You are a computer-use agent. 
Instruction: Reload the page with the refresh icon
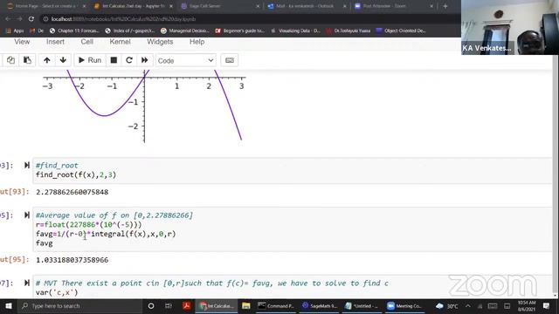31,19
